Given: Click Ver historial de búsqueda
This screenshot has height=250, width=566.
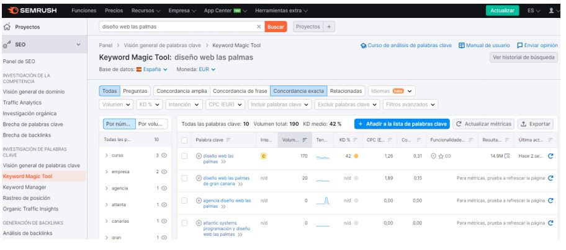Looking at the screenshot, I should click(x=523, y=57).
